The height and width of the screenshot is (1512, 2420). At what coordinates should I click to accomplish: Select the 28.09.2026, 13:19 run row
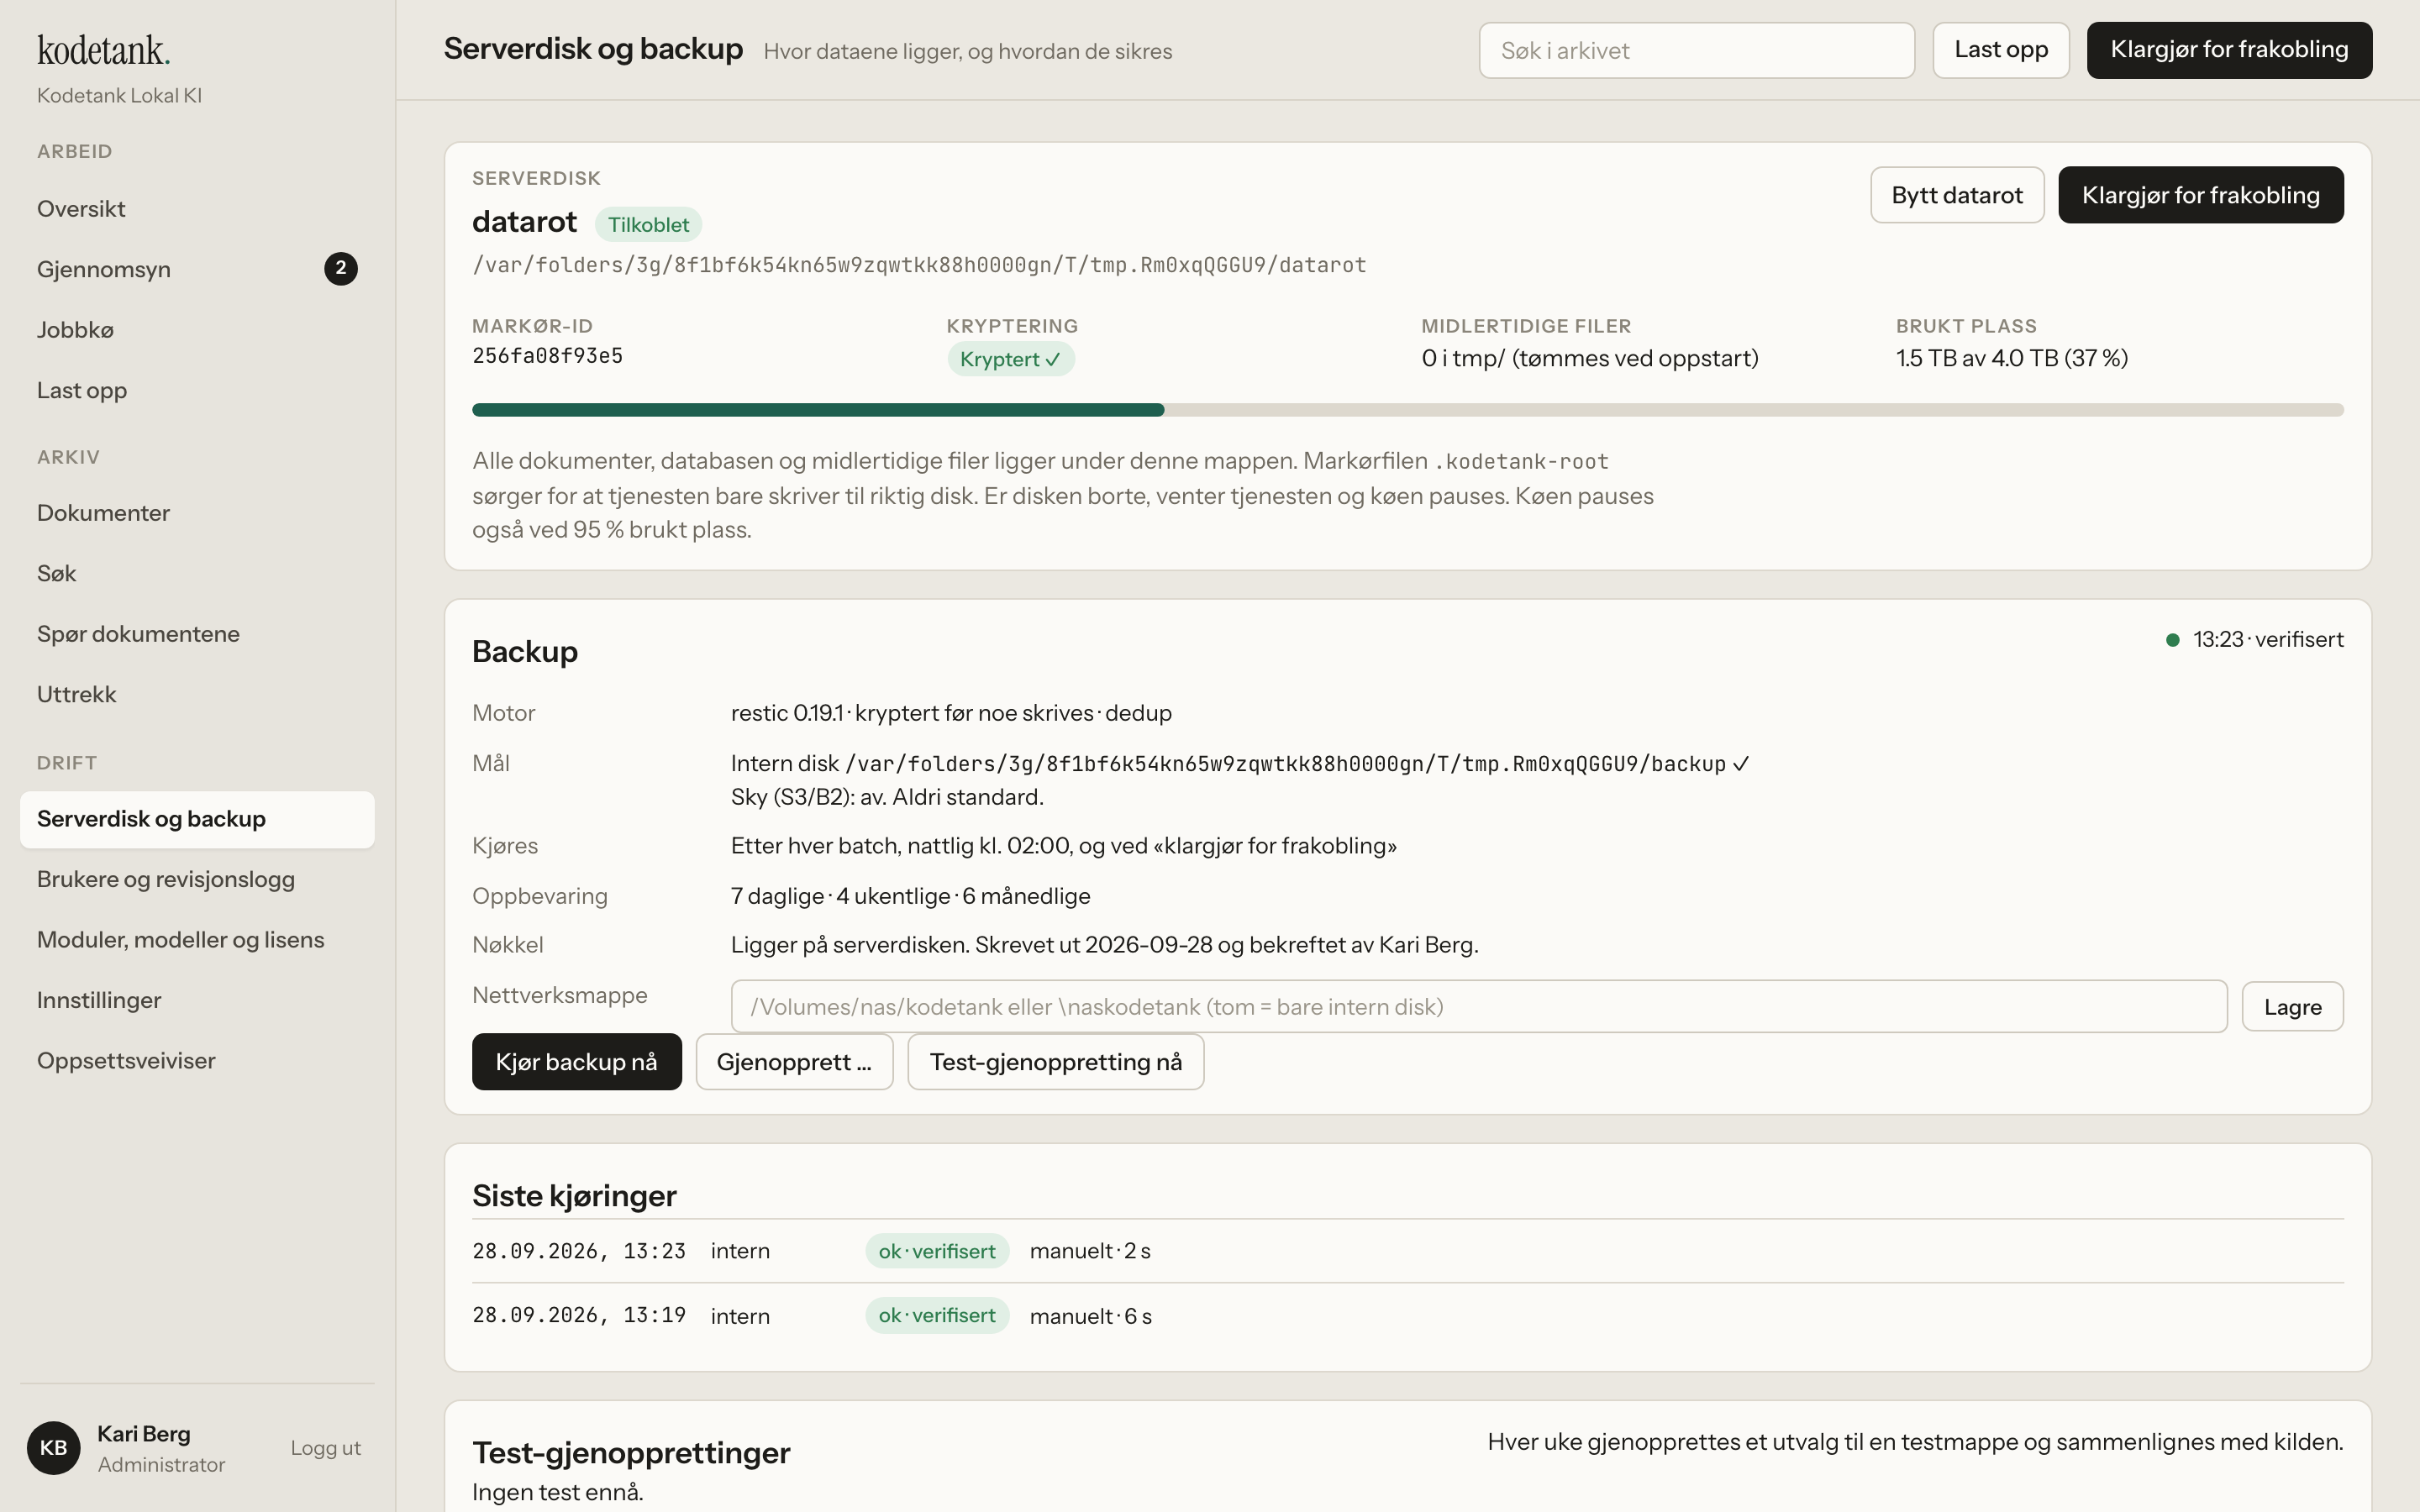(1407, 1315)
